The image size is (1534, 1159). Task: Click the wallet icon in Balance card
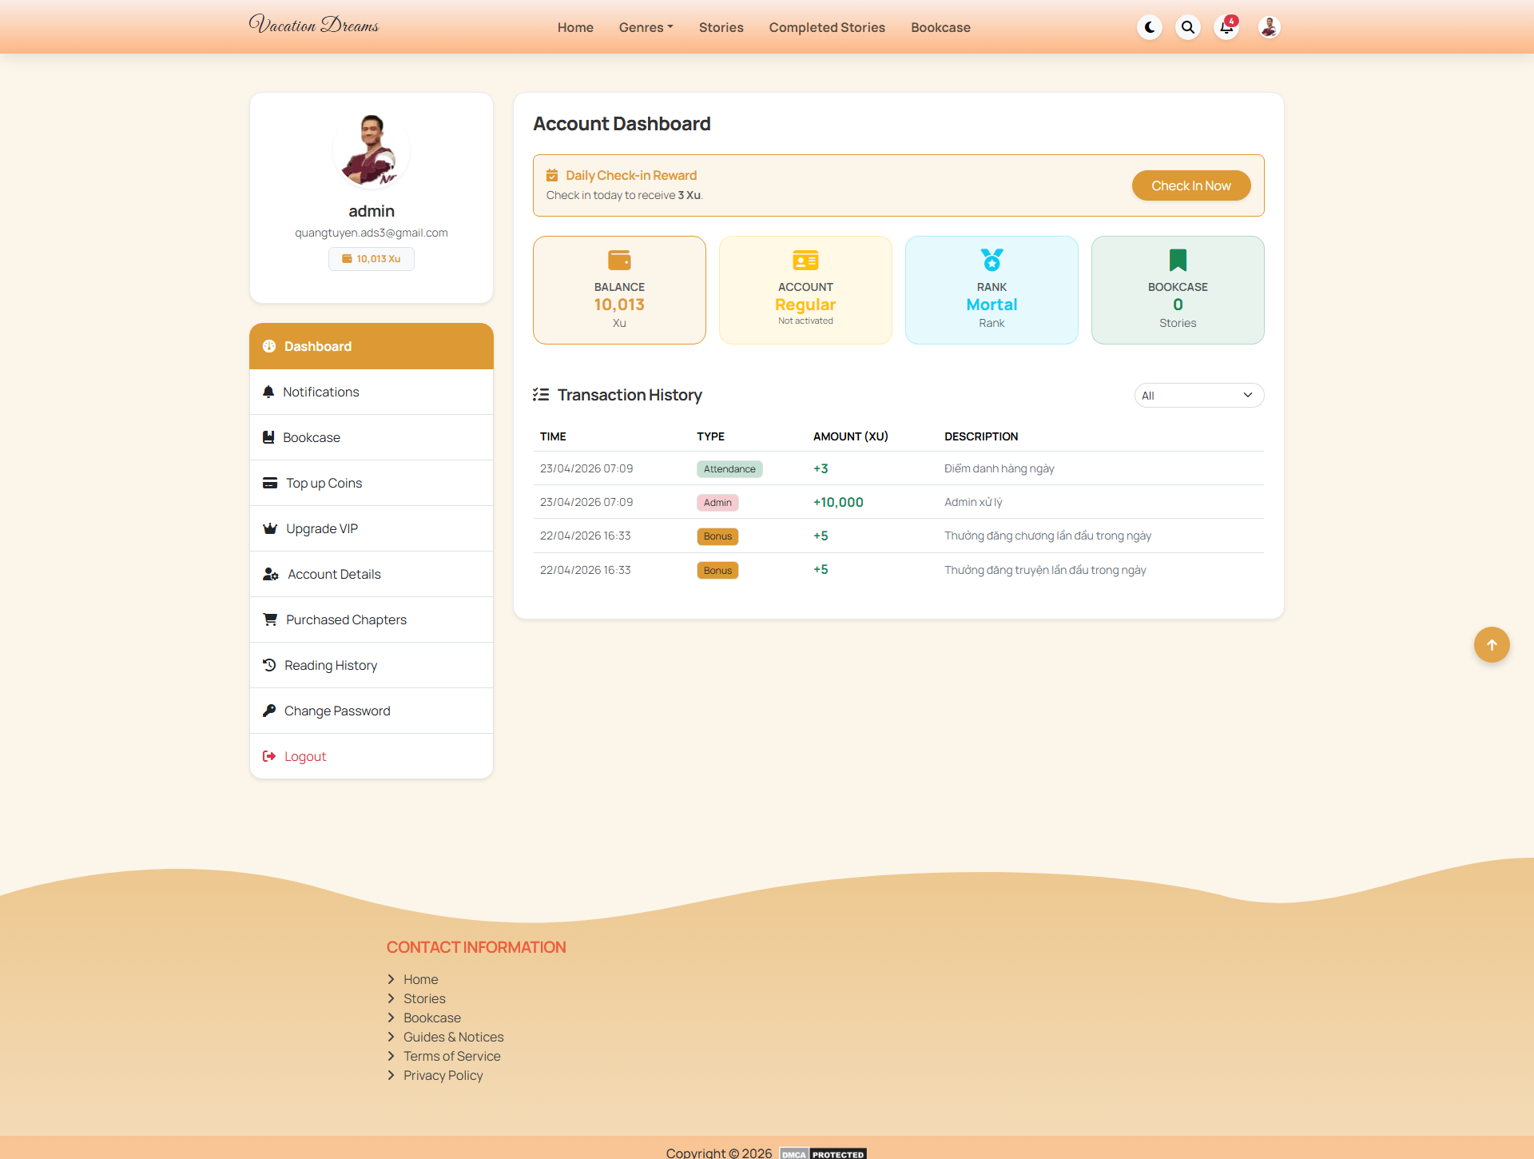coord(619,260)
